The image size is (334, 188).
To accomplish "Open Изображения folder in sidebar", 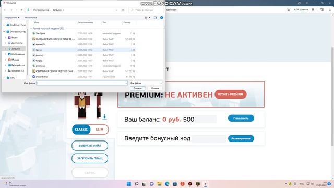I will point(16,54).
